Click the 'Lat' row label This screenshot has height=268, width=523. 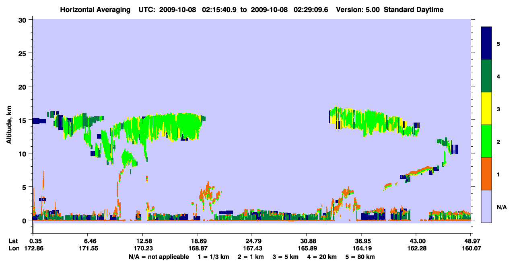(x=13, y=241)
